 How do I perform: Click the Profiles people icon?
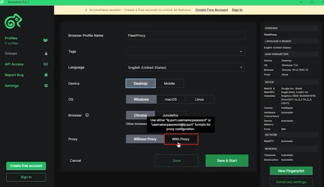[45, 40]
